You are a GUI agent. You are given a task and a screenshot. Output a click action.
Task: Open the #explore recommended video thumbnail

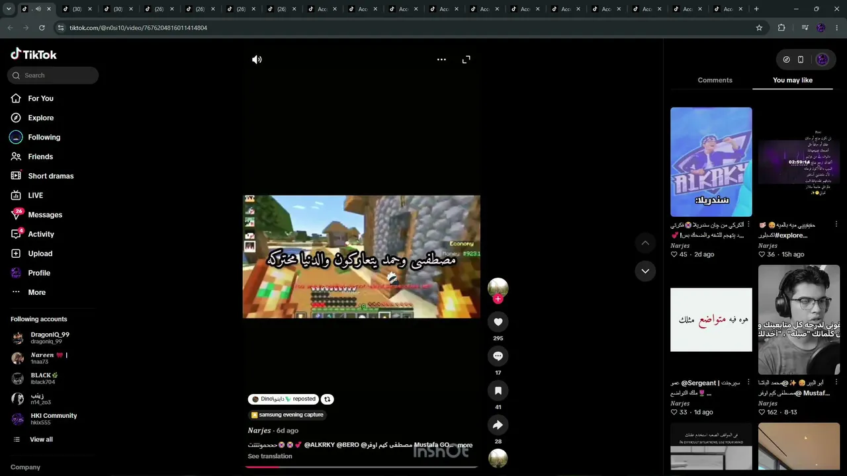(799, 162)
